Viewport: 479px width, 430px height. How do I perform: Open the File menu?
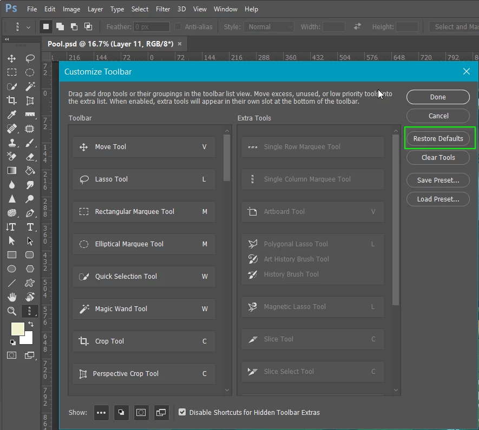tap(32, 9)
